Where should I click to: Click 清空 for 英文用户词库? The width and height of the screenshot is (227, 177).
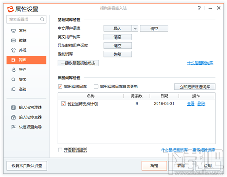[x=118, y=37]
